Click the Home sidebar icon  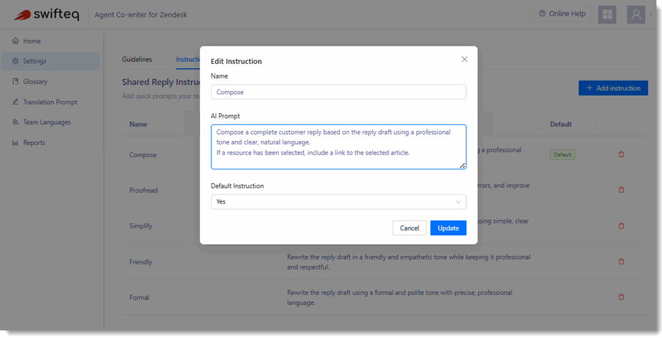[16, 41]
